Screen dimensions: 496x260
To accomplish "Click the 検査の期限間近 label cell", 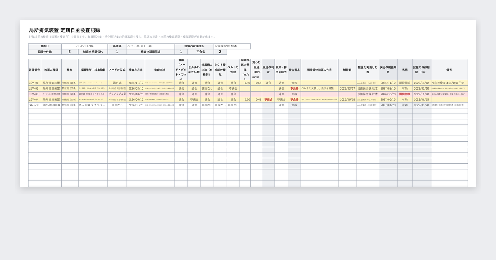I will pos(150,52).
